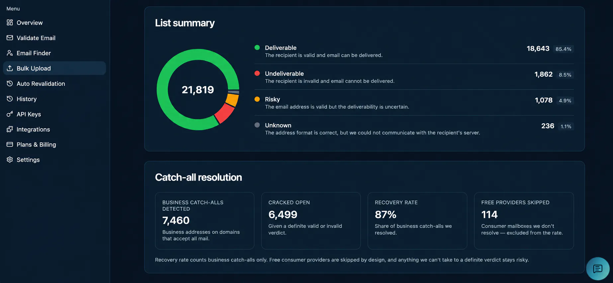Click the Email Finder person-search icon
This screenshot has width=613, height=283.
[x=10, y=53]
